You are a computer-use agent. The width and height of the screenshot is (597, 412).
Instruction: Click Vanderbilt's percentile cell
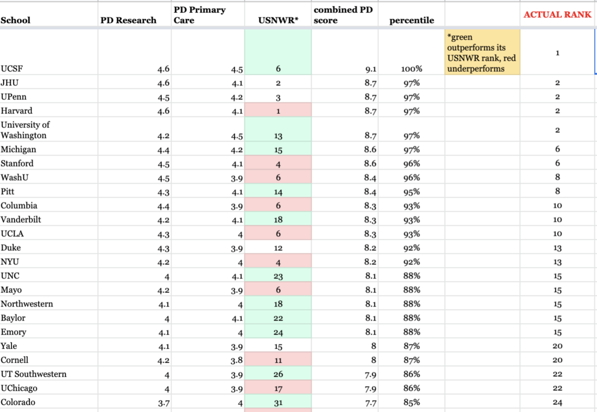point(411,219)
